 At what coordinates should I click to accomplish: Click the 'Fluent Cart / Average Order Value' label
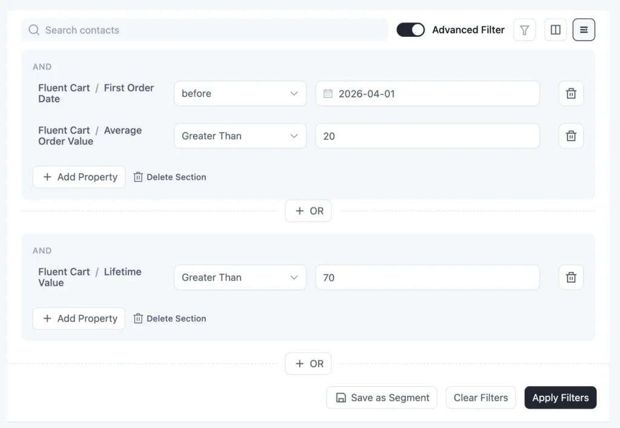(x=90, y=136)
